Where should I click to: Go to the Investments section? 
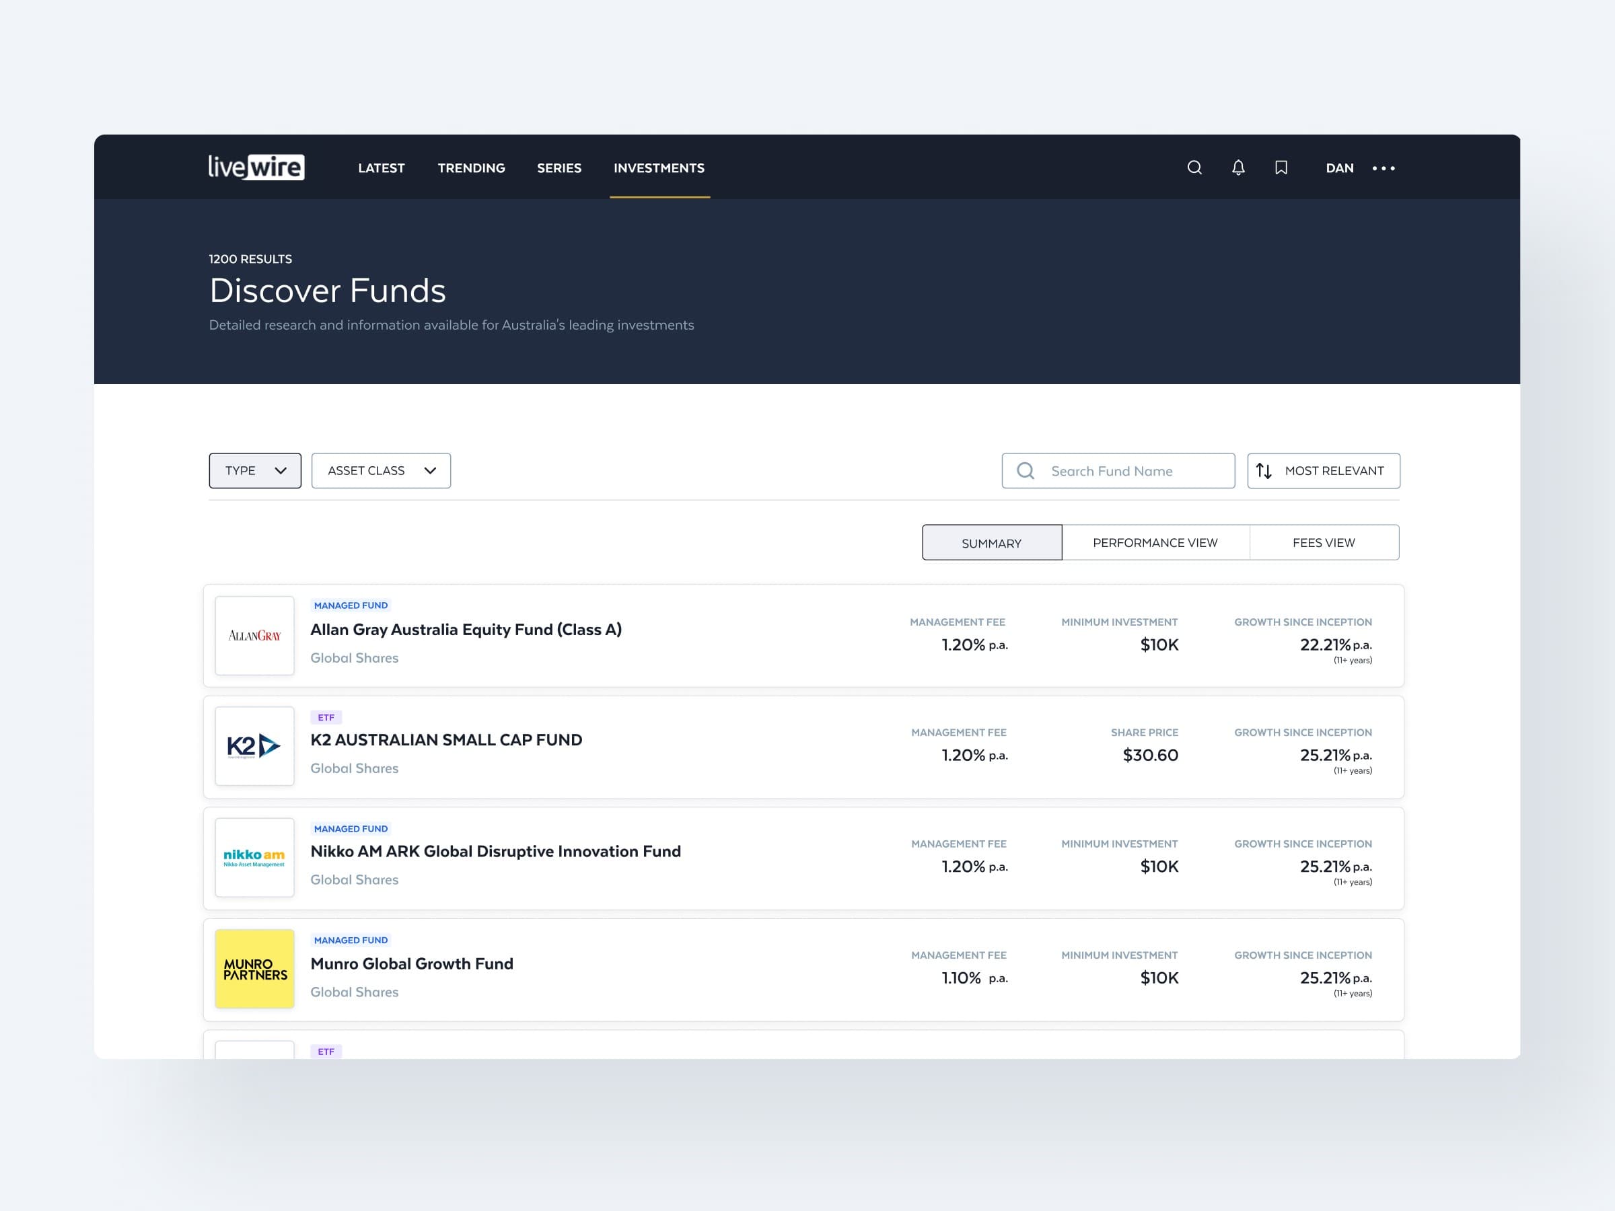pyautogui.click(x=659, y=168)
